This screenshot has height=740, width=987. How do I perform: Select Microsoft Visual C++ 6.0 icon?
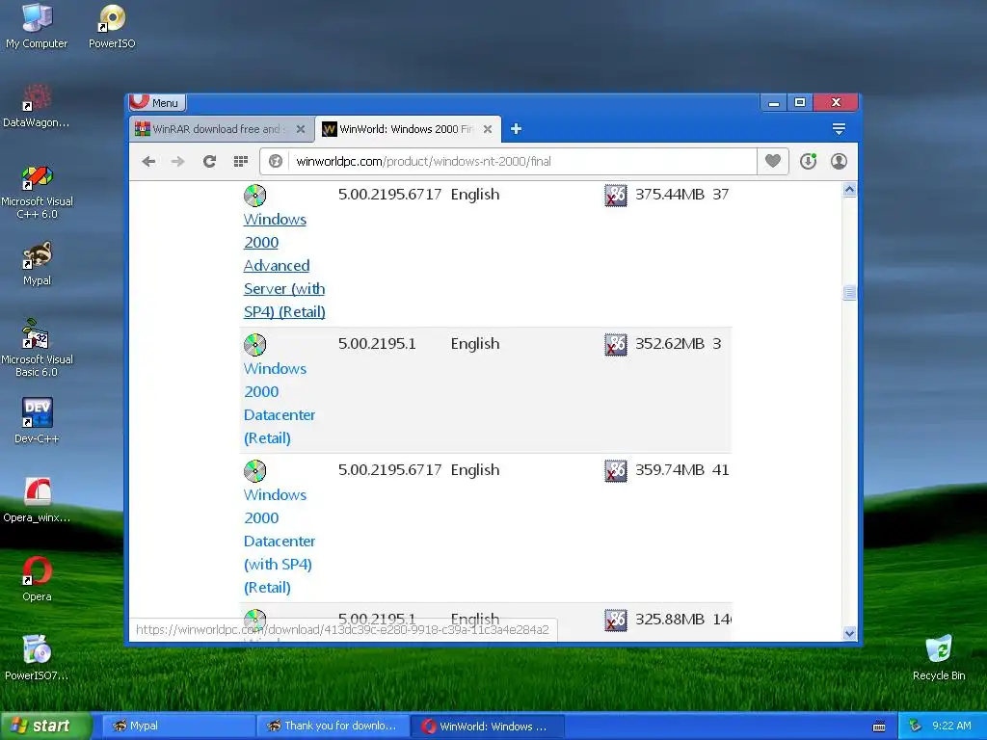37,192
